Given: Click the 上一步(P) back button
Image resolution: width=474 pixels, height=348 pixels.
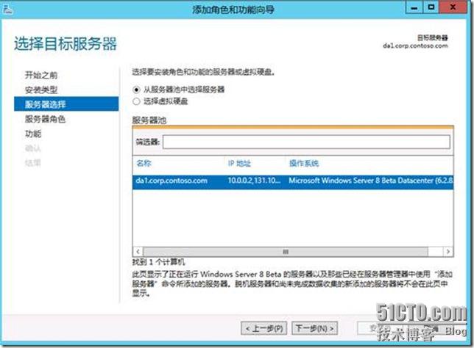Looking at the screenshot, I should click(264, 328).
